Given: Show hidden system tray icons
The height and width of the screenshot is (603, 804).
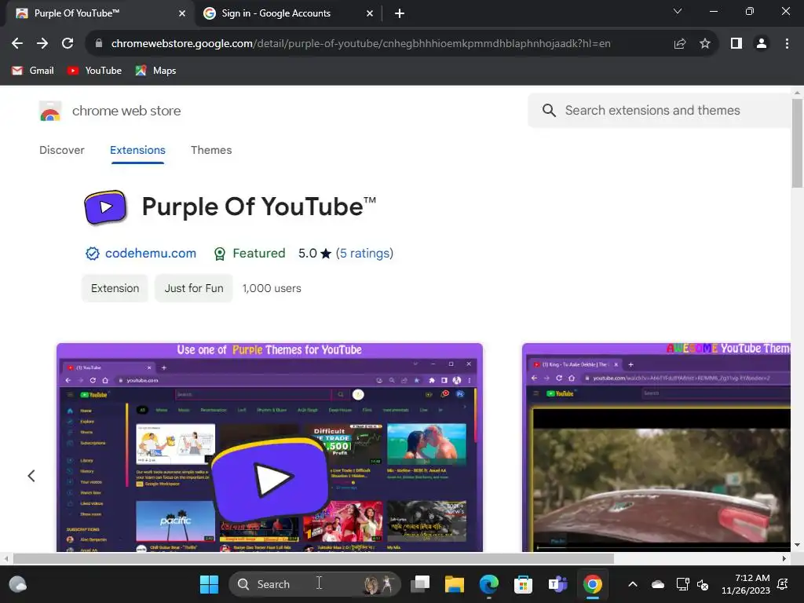Looking at the screenshot, I should coord(633,584).
